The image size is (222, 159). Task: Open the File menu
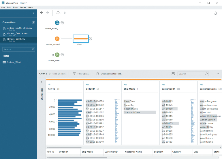(x=3, y=7)
